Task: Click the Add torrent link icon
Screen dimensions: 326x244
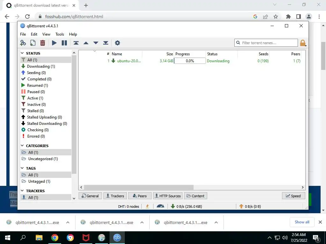Action: tap(23, 43)
